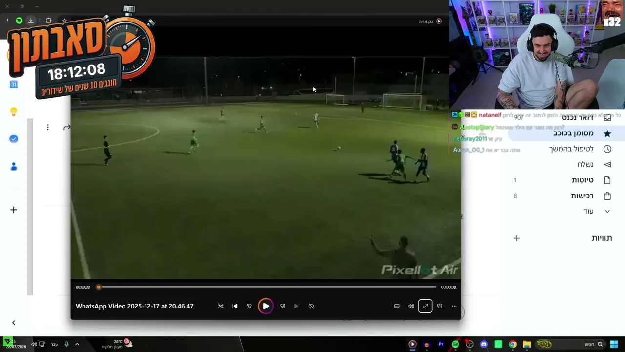
Task: Open the media player volume control
Action: tap(411, 306)
